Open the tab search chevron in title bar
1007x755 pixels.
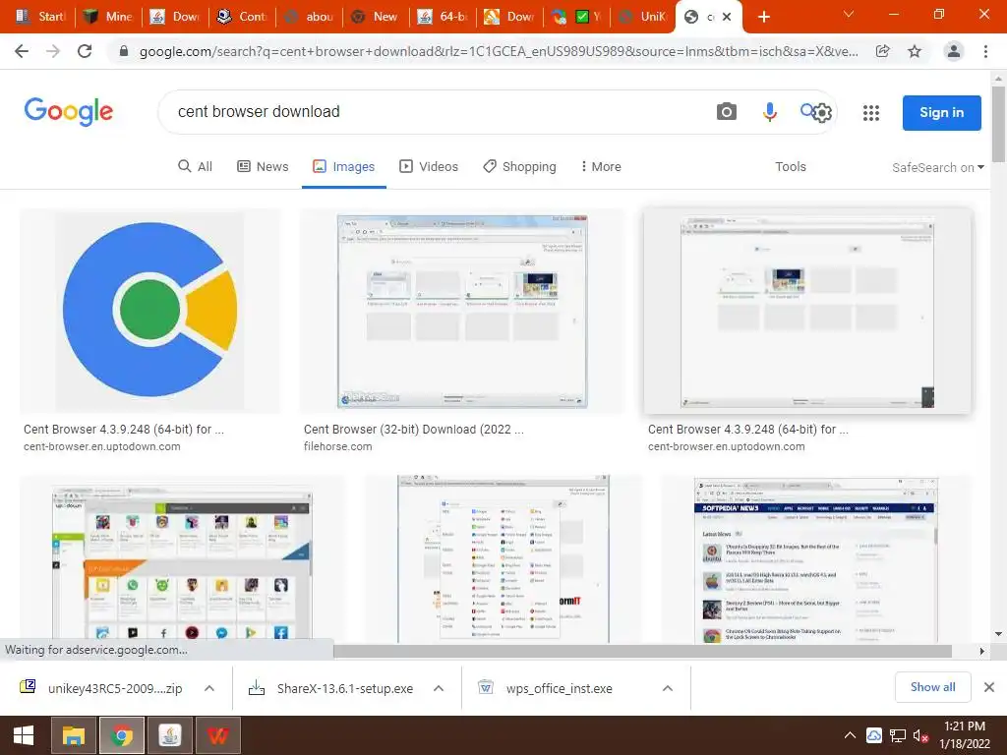click(849, 14)
